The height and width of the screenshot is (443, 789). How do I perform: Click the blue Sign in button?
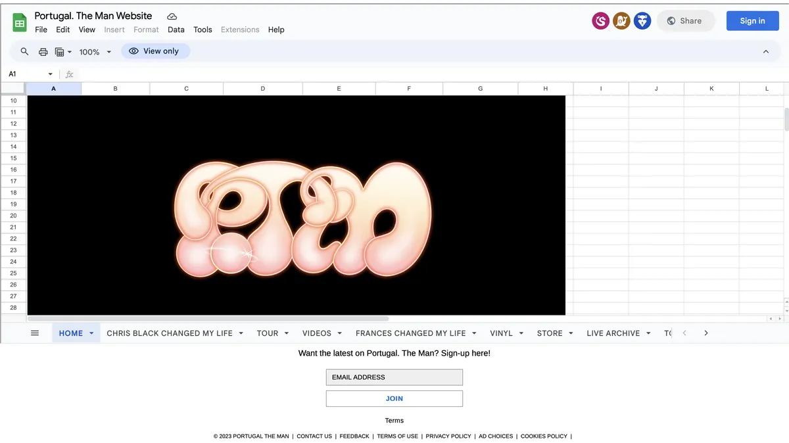point(752,21)
